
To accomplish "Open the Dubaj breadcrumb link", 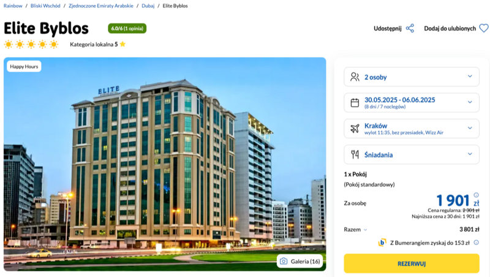I will tap(148, 6).
